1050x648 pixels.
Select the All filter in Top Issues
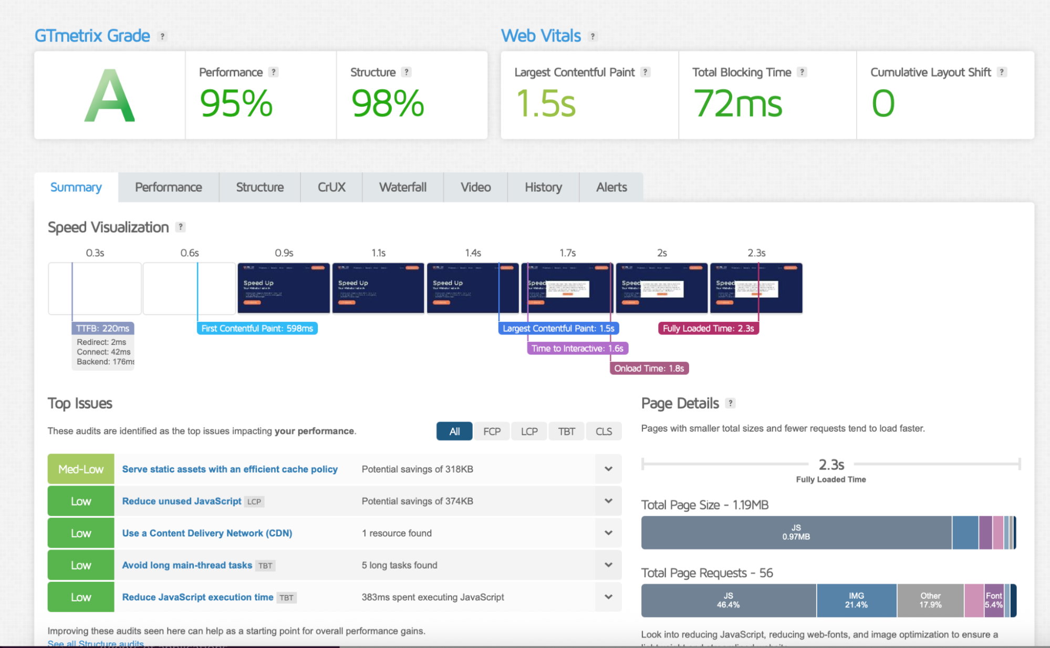(454, 431)
